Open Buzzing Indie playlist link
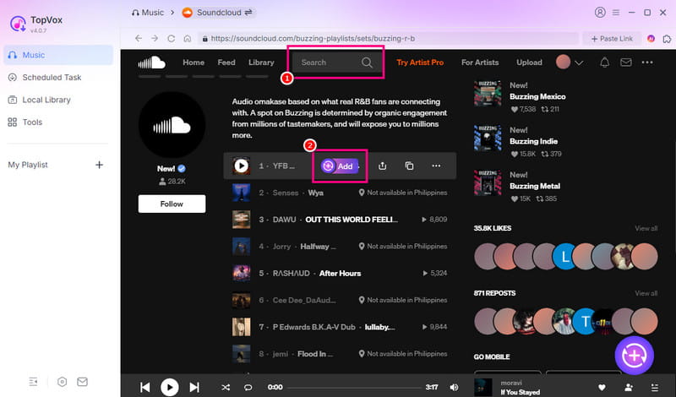 tap(533, 141)
